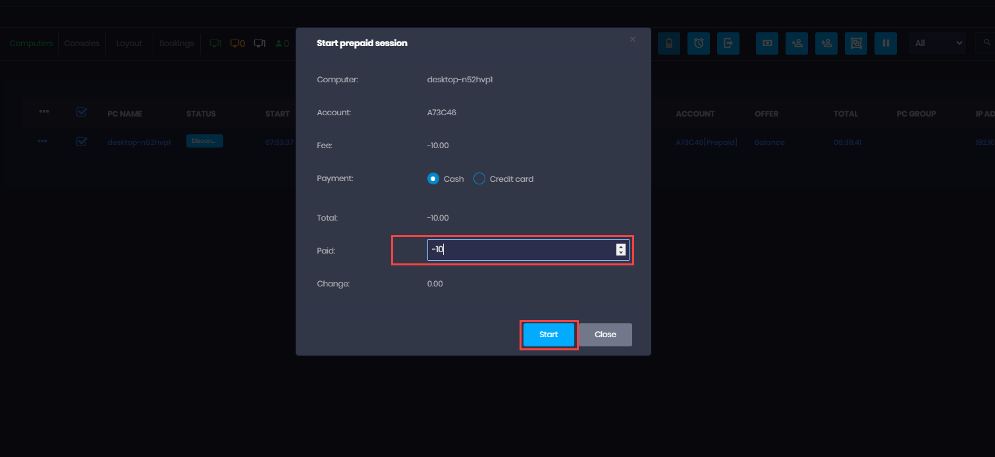Click the overlapping squares group icon
The image size is (995, 457).
[856, 43]
